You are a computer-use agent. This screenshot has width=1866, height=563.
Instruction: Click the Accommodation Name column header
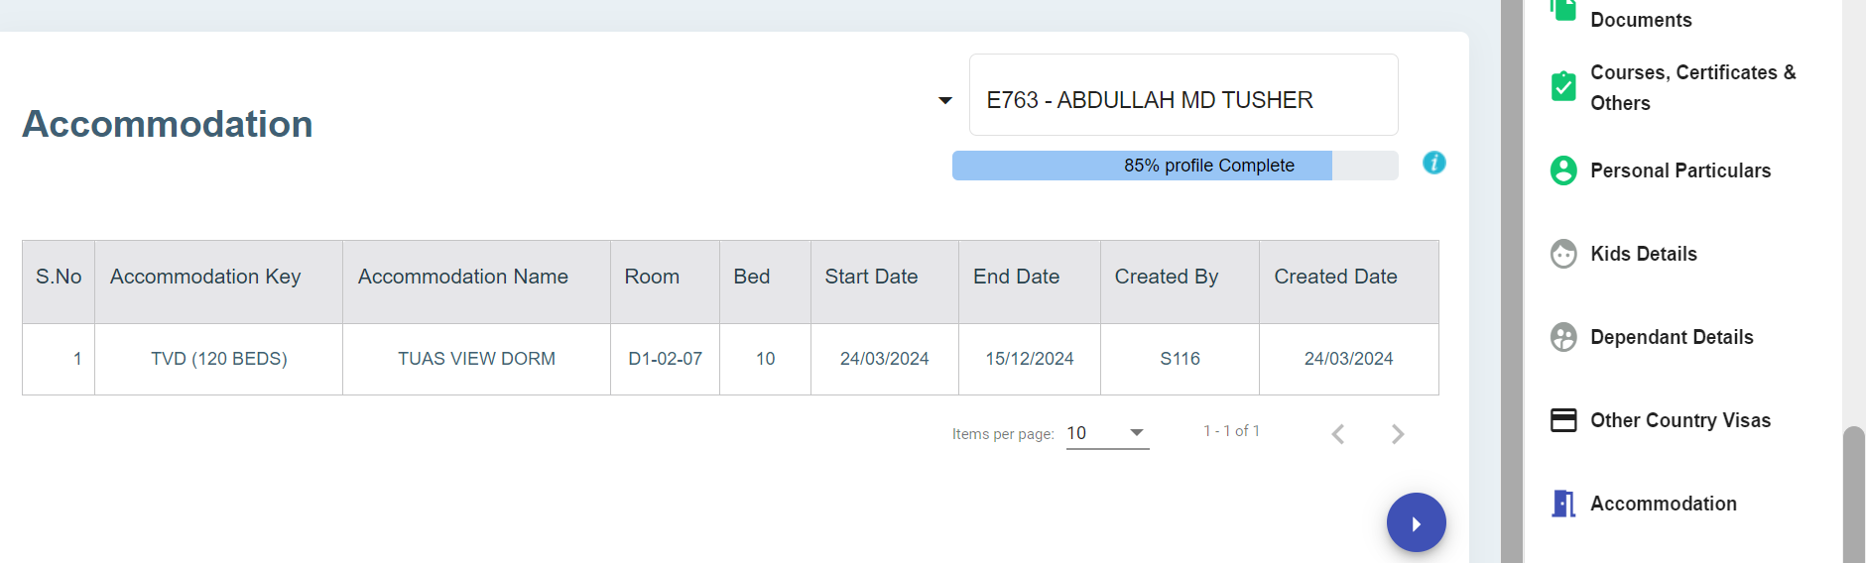pos(463,278)
